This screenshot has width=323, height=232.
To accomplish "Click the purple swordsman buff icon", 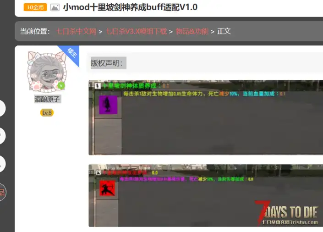I will 108,105.
